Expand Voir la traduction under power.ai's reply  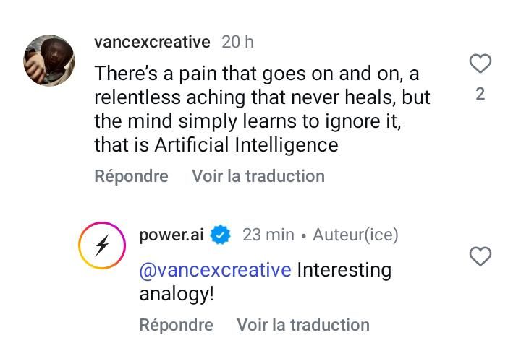click(x=303, y=325)
